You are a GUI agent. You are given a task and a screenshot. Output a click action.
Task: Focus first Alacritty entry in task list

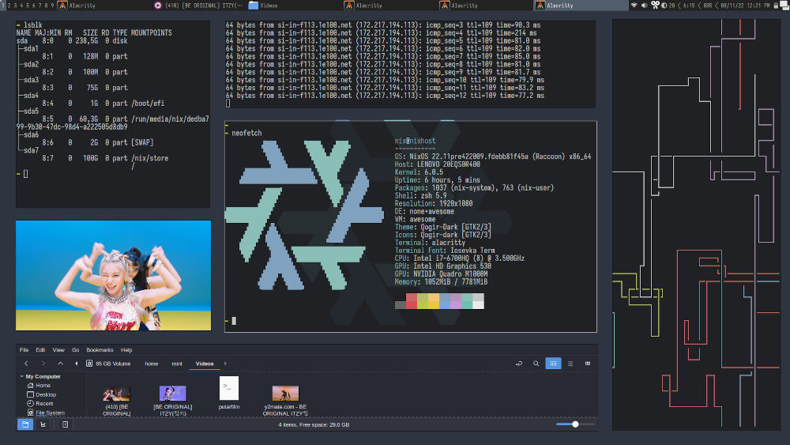(x=103, y=5)
